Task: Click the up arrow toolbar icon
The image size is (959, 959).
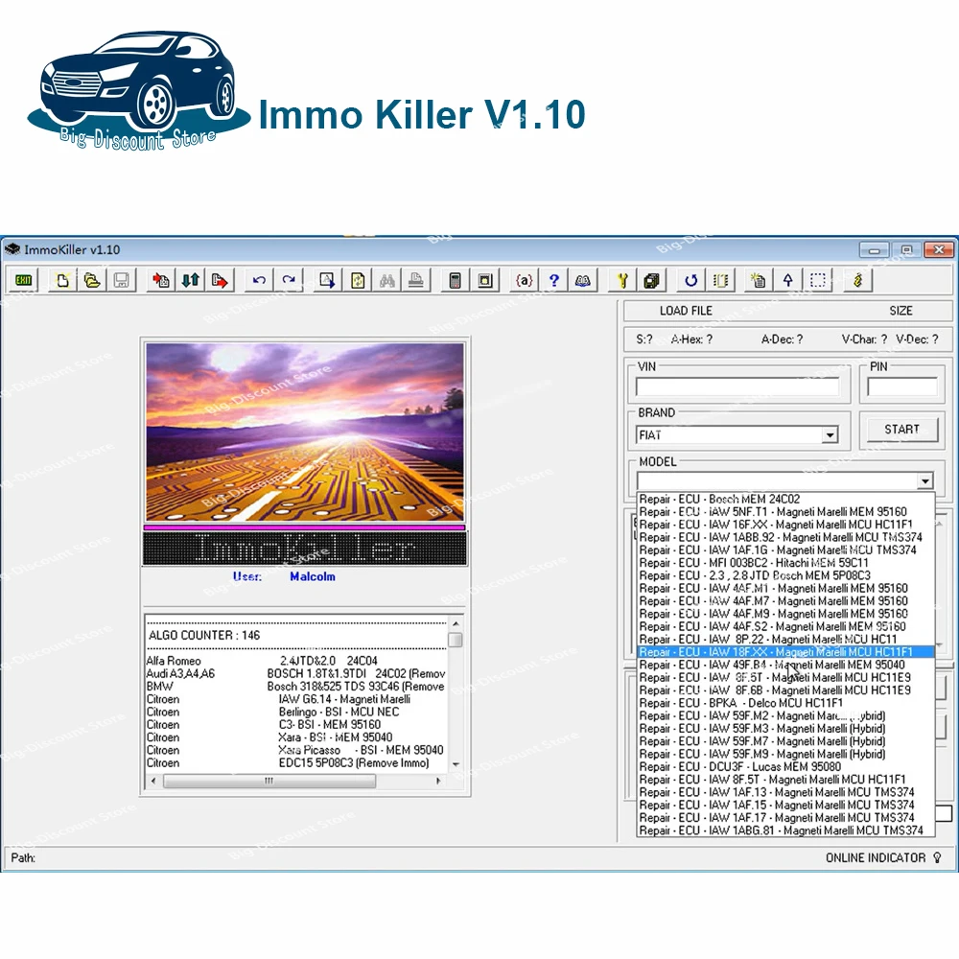Action: click(x=787, y=281)
